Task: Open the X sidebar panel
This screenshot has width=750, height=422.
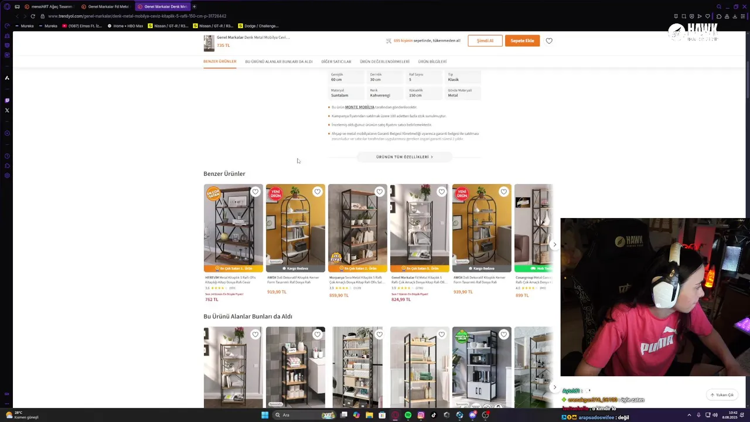Action: 7,110
